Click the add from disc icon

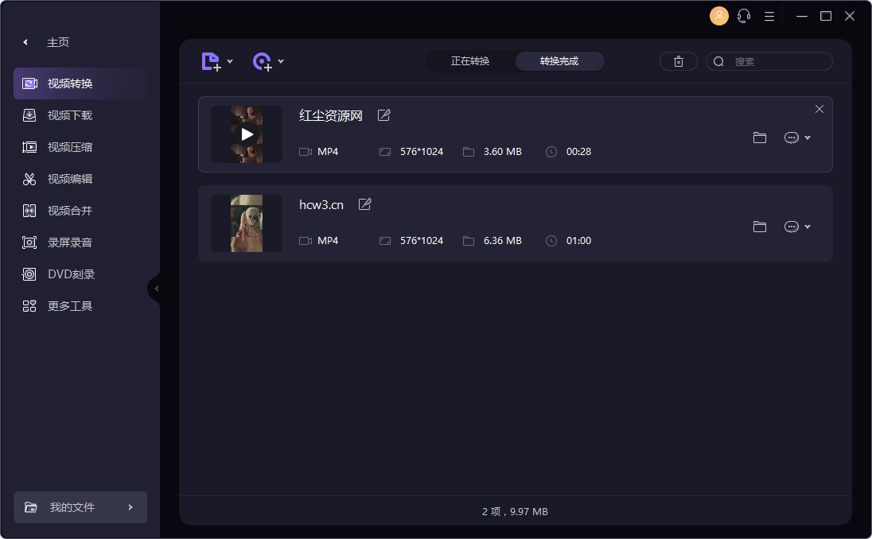click(x=262, y=61)
